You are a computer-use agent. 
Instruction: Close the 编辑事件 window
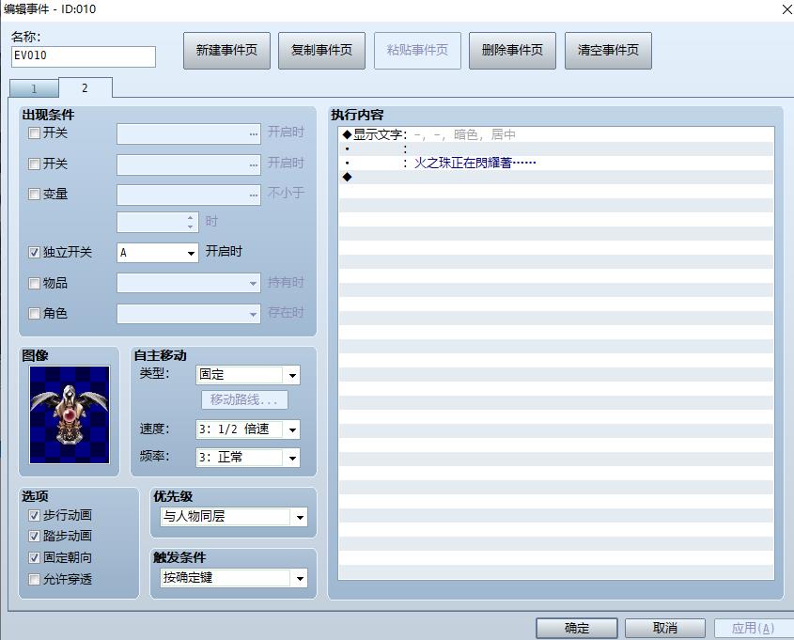[x=786, y=9]
